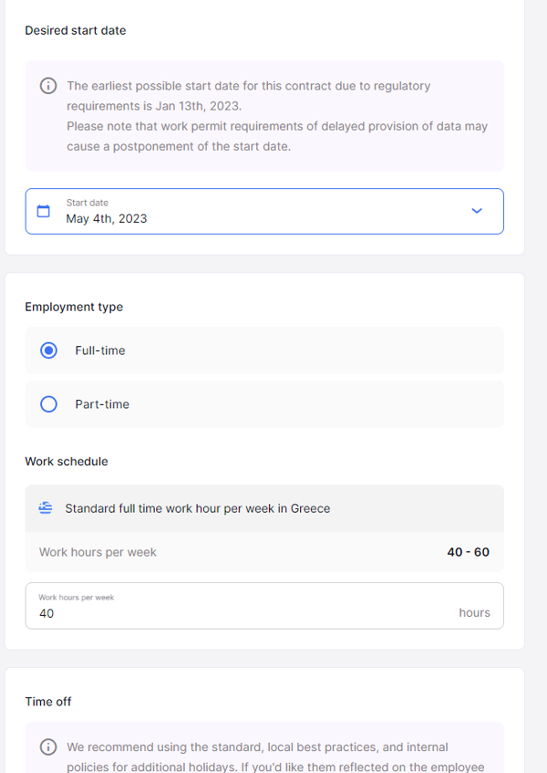Click the Full-time option label
Viewport: 547px width, 773px height.
(100, 350)
